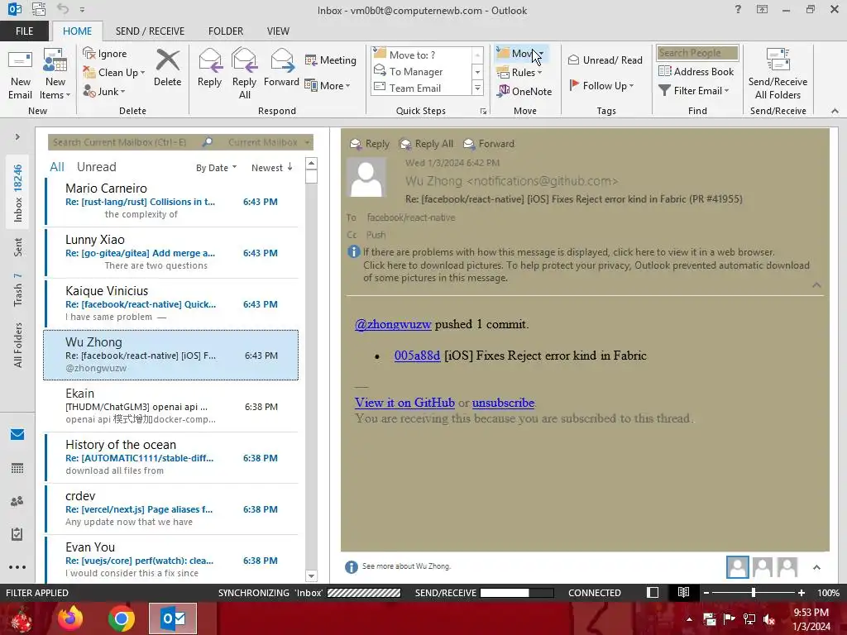Select the Trash folder in the sidebar

pos(18,290)
